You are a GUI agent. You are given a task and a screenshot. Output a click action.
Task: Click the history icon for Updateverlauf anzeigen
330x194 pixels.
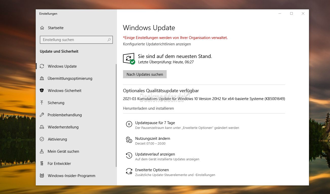pyautogui.click(x=129, y=156)
